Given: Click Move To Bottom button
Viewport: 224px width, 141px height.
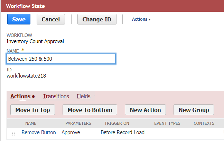Looking at the screenshot, I should [x=90, y=110].
